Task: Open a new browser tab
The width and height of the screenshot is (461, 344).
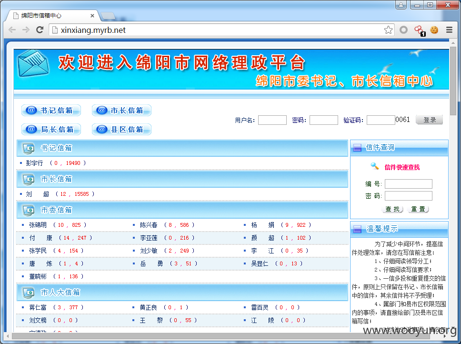Action: (x=108, y=16)
